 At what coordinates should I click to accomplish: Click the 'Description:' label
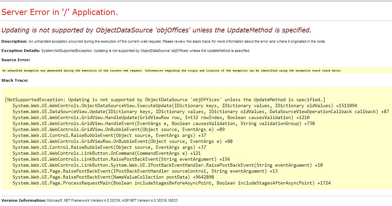coord(14,41)
